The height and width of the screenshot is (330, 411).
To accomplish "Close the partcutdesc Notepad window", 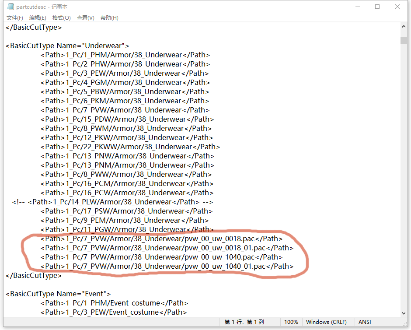I will coord(397,7).
